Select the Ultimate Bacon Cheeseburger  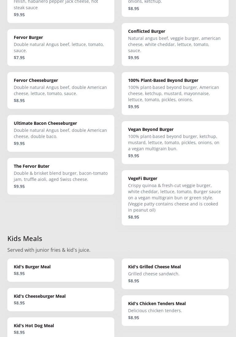coord(61,133)
